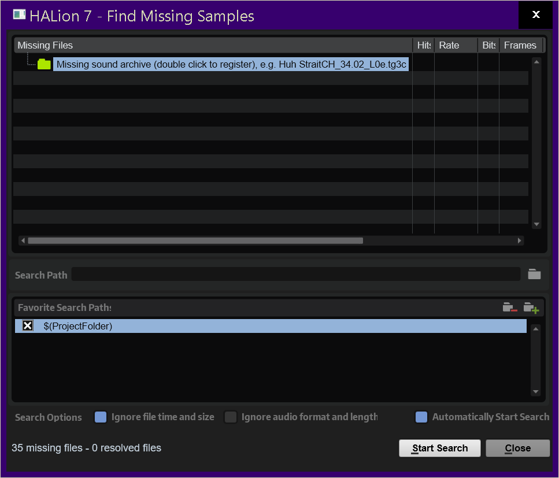
Task: Enable Ignore audio format and length option
Action: 231,417
